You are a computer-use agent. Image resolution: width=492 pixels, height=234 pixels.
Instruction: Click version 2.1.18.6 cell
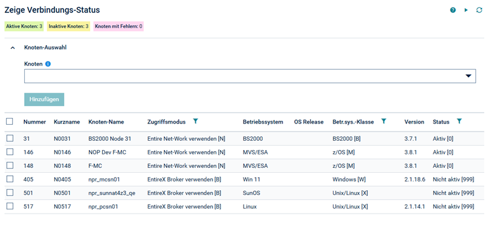coord(415,180)
